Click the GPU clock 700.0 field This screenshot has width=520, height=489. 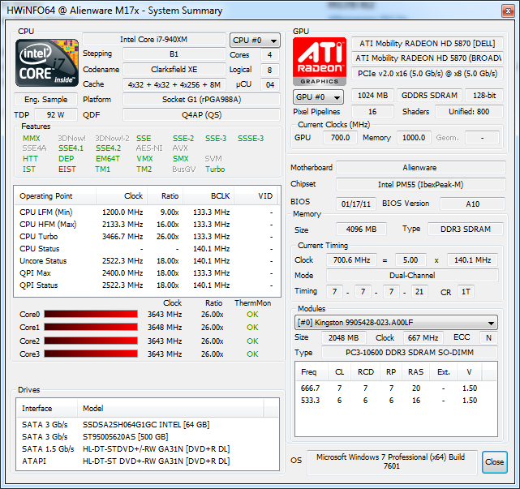coord(340,138)
